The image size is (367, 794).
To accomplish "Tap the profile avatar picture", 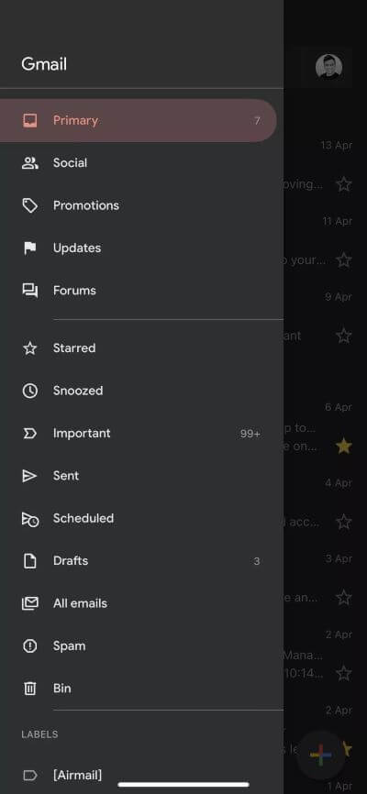I will (329, 67).
